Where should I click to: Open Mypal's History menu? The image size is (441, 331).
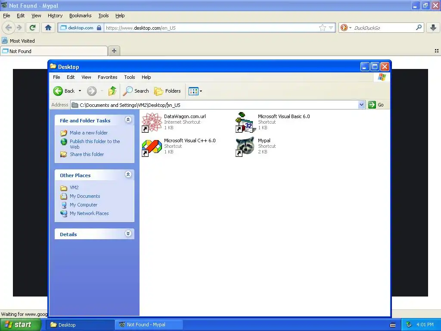tap(55, 16)
